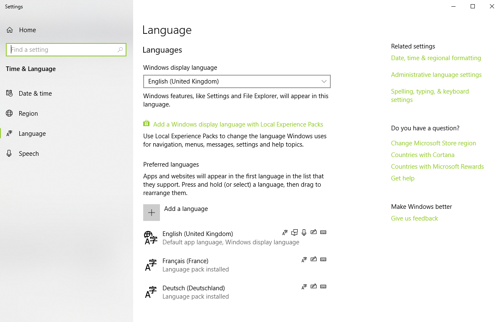497x322 pixels.
Task: Click the Give us feedback link
Action: [x=414, y=218]
